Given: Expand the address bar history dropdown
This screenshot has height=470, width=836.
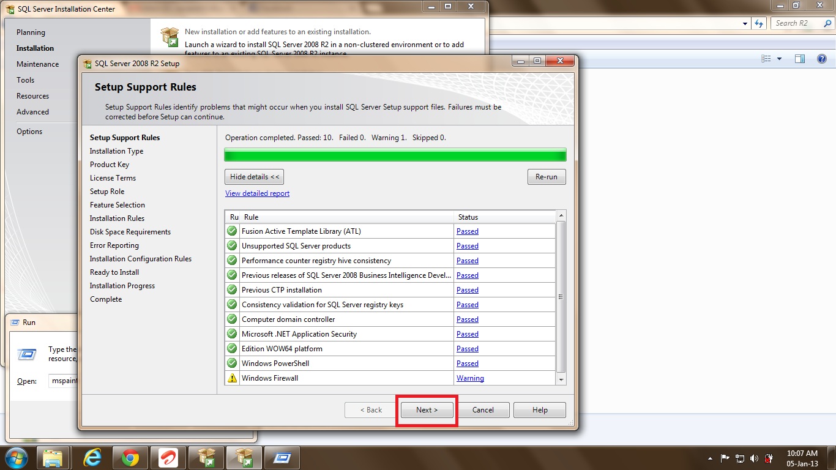Looking at the screenshot, I should pos(745,23).
